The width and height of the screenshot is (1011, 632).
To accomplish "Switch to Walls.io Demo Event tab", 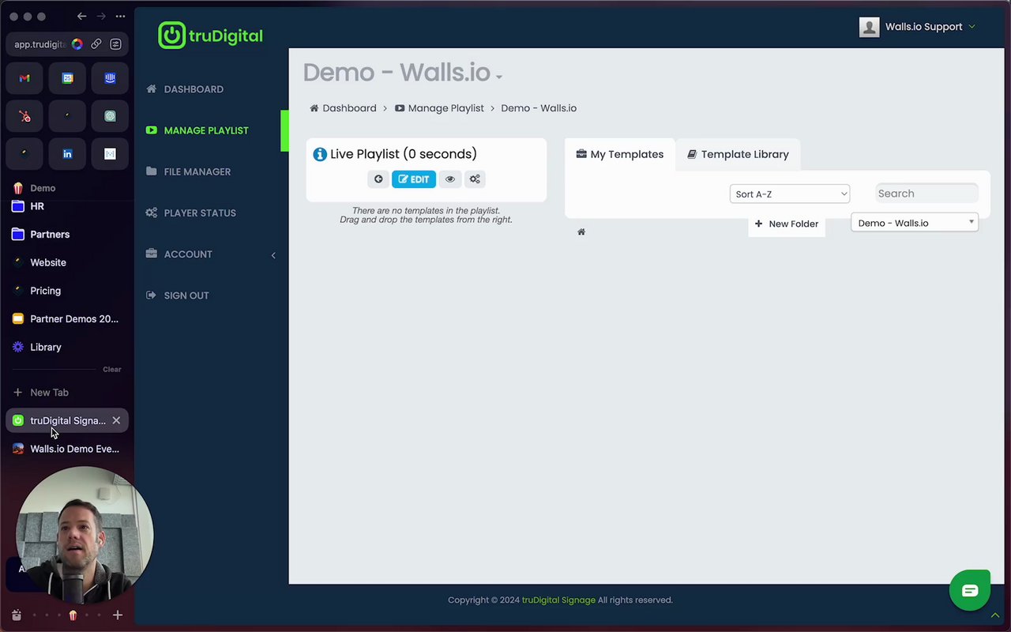I will [x=67, y=449].
